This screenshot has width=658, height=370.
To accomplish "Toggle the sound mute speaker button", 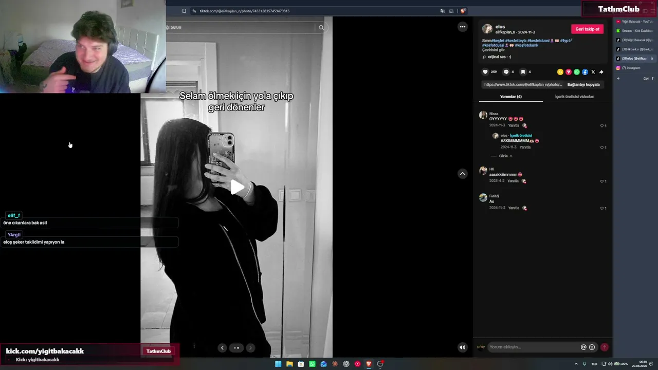I will point(462,347).
